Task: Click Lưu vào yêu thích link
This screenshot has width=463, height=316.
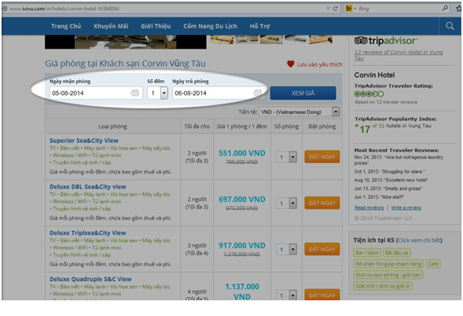Action: (320, 64)
